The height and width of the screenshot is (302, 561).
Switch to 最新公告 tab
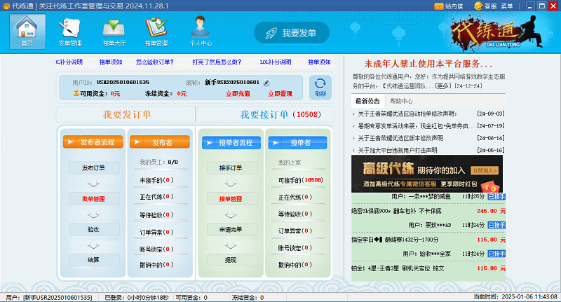(367, 101)
